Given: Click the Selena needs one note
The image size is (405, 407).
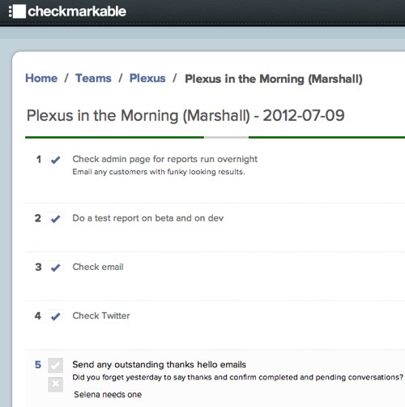Looking at the screenshot, I should click(108, 395).
